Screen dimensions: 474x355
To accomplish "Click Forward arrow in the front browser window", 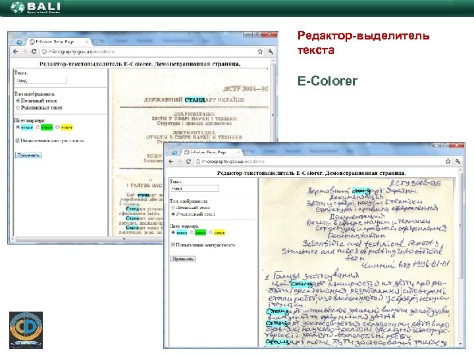I will pos(180,162).
